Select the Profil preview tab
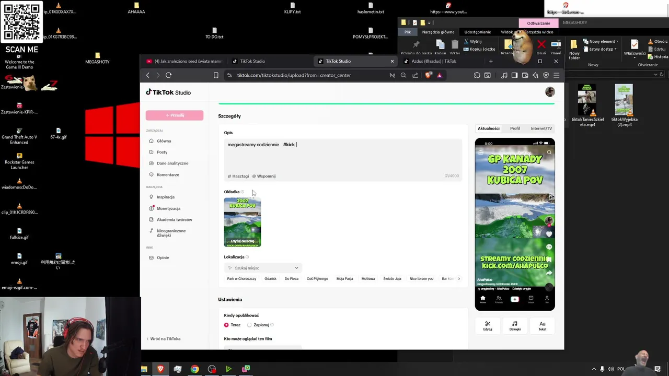 click(515, 128)
